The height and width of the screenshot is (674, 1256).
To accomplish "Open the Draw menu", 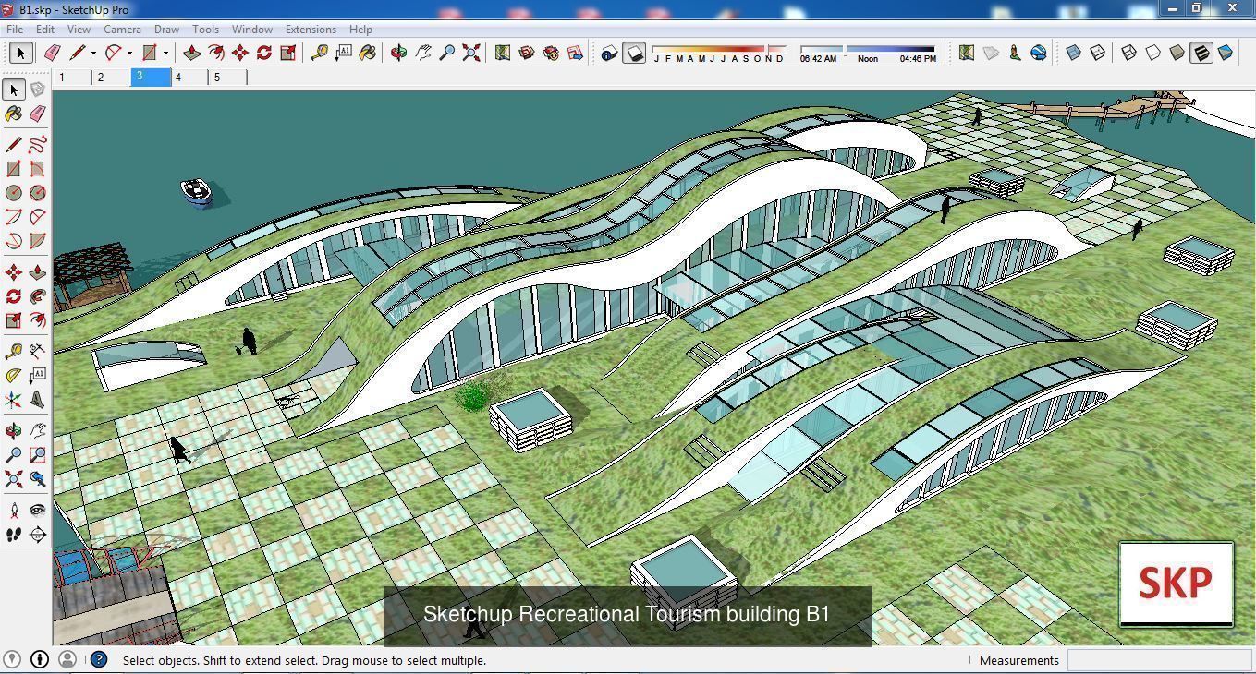I will (x=166, y=30).
